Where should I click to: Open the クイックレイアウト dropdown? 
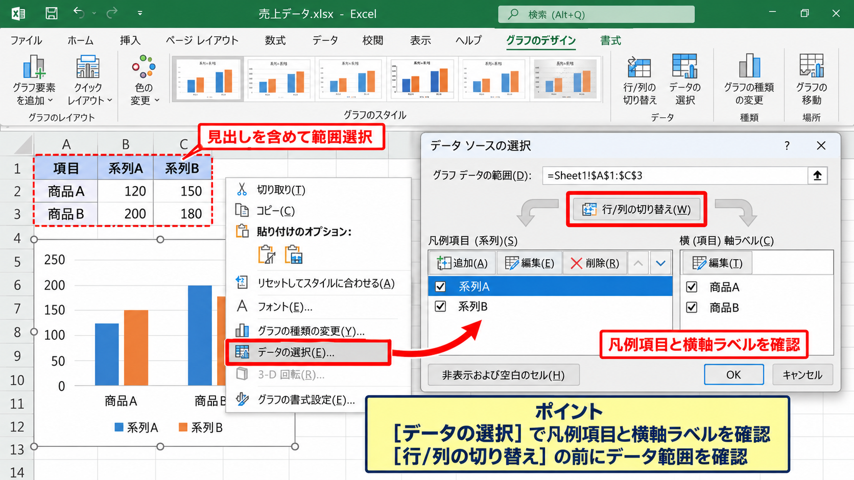click(89, 80)
